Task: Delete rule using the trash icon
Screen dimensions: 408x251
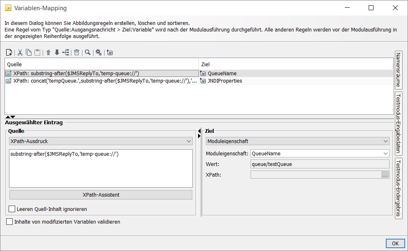Action: point(76,52)
